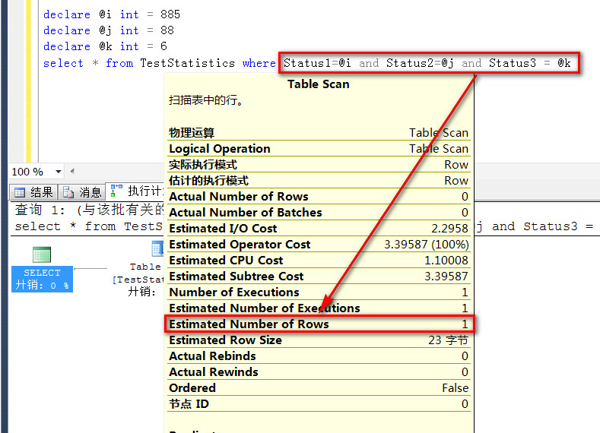Click the 'declare @j int = 88' line
Viewport: 600px width, 433px height.
click(x=108, y=30)
